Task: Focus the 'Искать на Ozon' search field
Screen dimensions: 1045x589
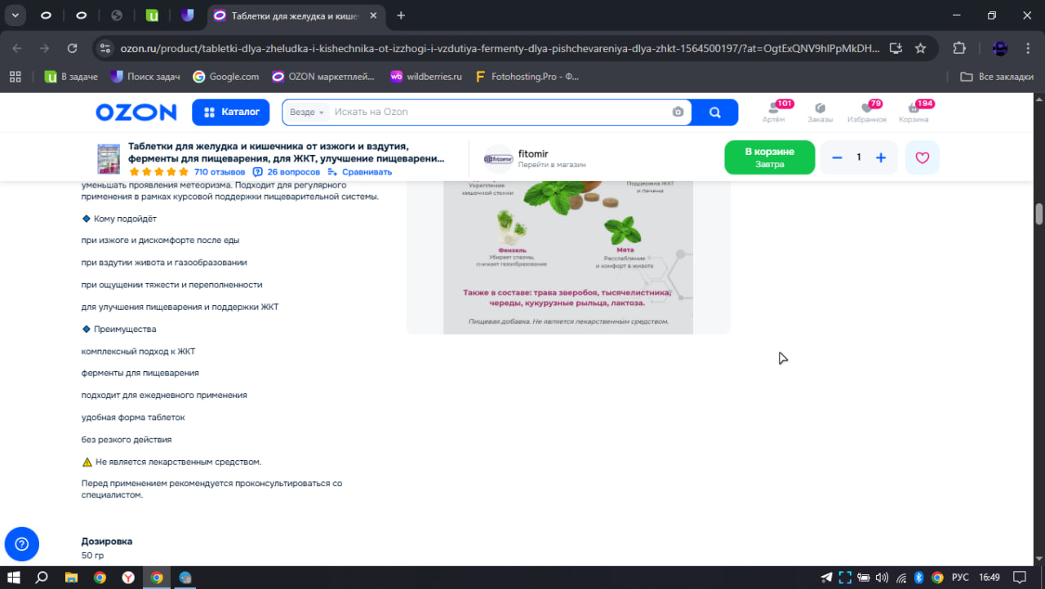Action: coord(498,113)
